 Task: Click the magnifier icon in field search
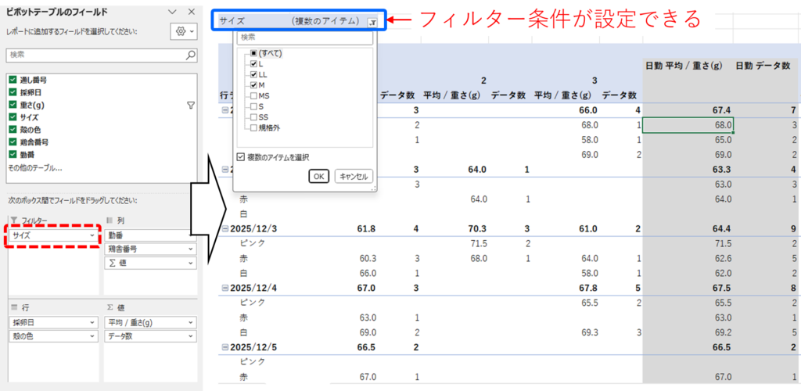pos(190,56)
